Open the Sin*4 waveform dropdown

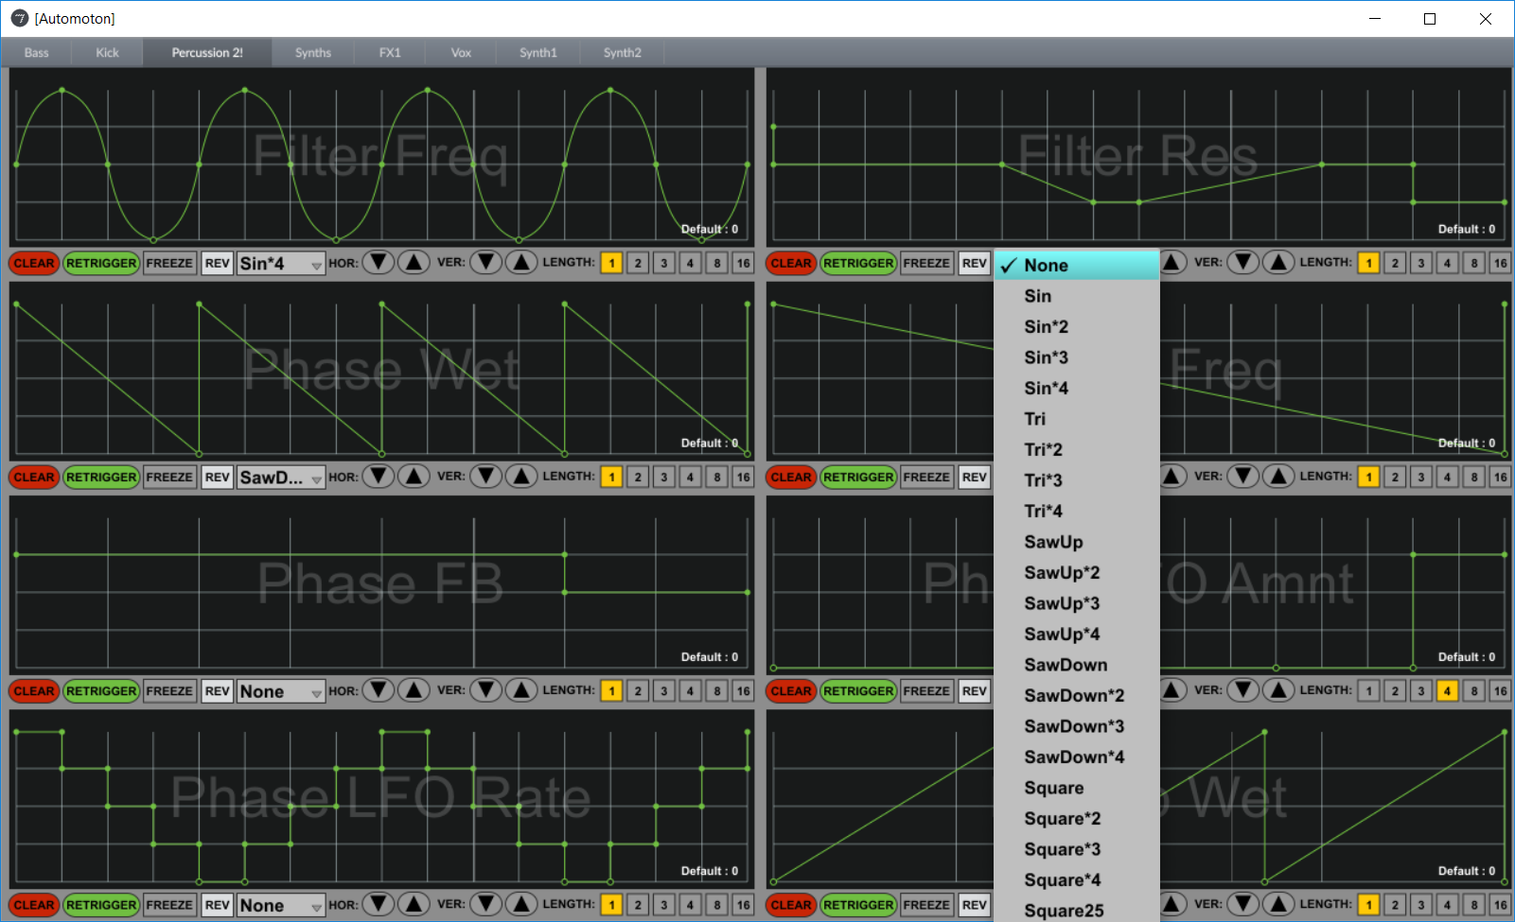tap(281, 264)
